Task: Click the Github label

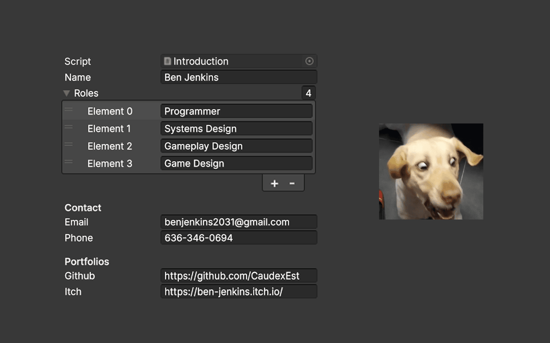Action: [x=80, y=276]
